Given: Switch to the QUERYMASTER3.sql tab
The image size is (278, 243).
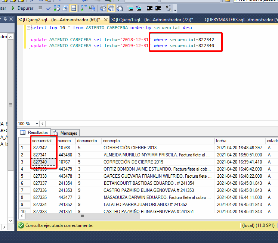Looking at the screenshot, I should pos(241,20).
